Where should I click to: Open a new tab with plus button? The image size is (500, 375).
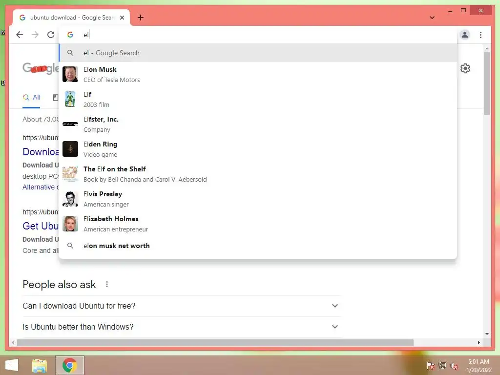click(x=141, y=18)
